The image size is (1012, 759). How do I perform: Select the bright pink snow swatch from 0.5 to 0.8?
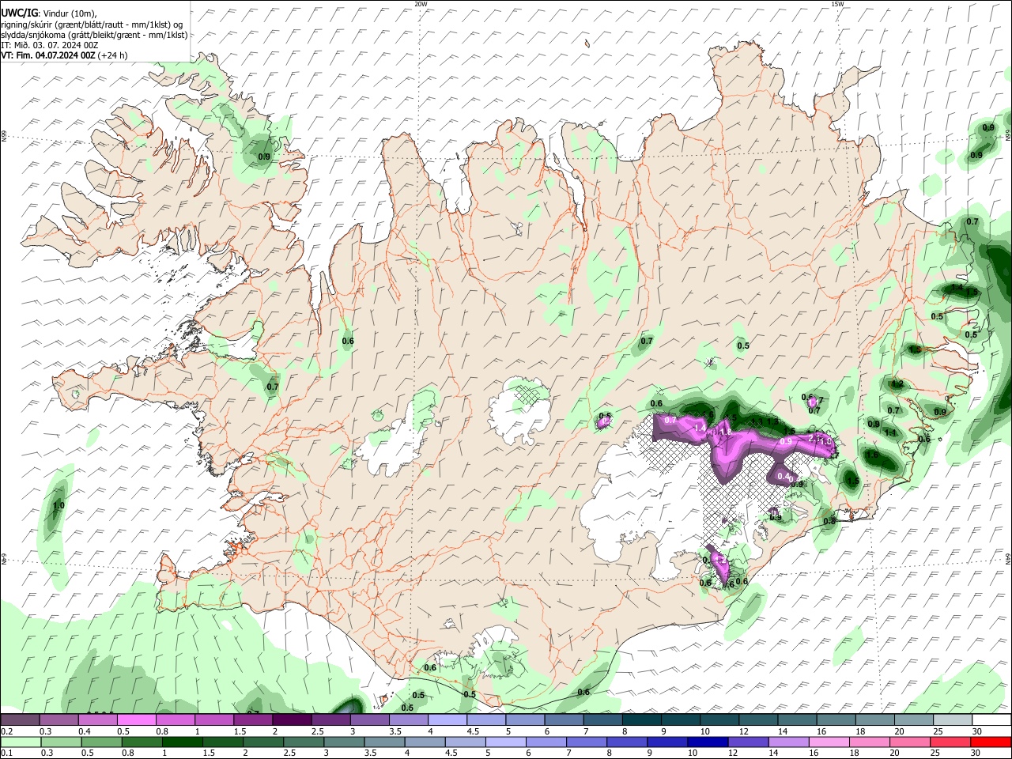[136, 720]
